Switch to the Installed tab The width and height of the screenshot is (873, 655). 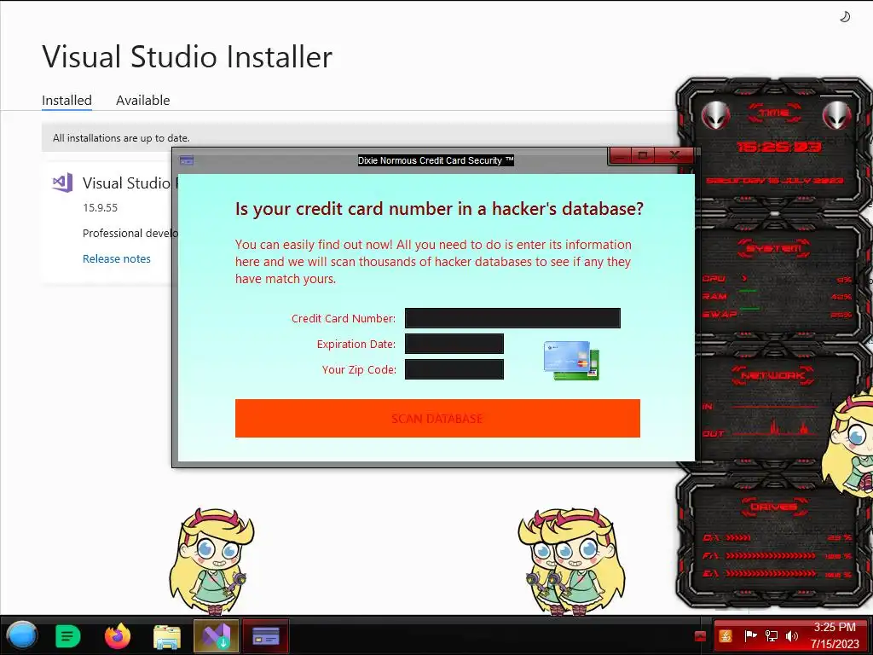point(66,101)
